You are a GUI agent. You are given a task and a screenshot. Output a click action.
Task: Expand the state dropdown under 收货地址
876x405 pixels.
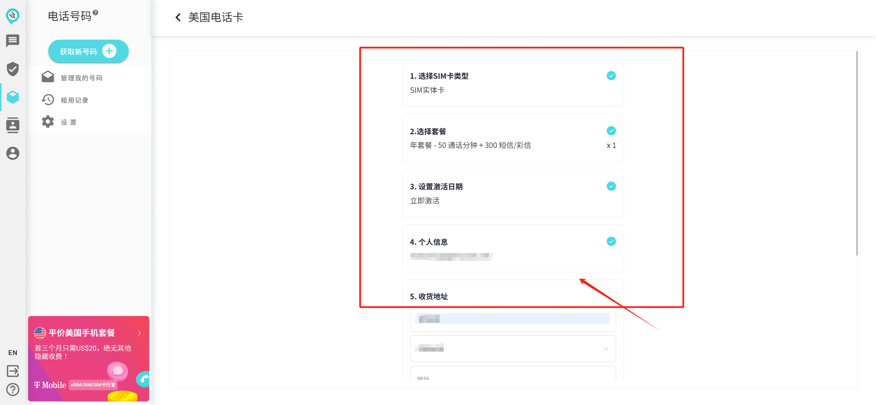[x=605, y=349]
